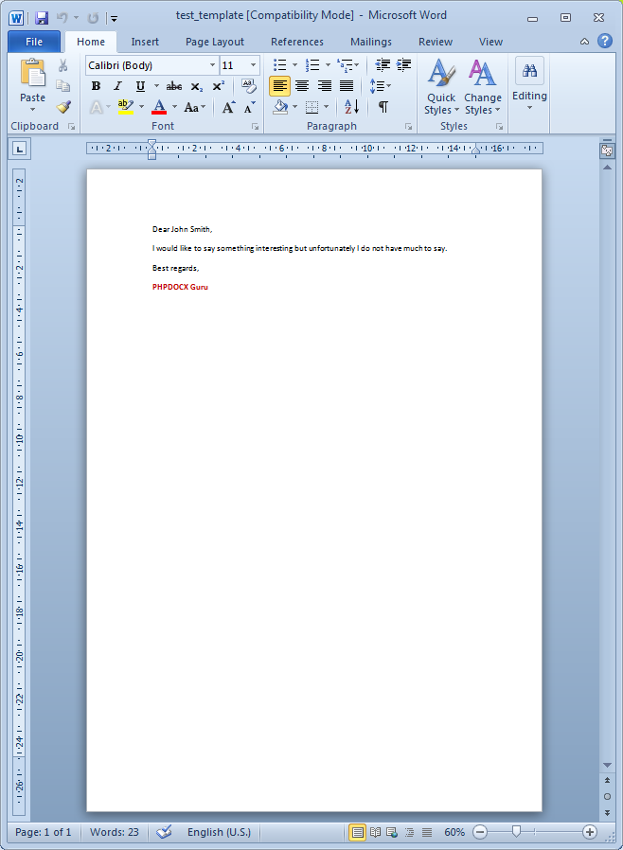Click the Paste clipboard icon
The width and height of the screenshot is (623, 850).
click(32, 73)
